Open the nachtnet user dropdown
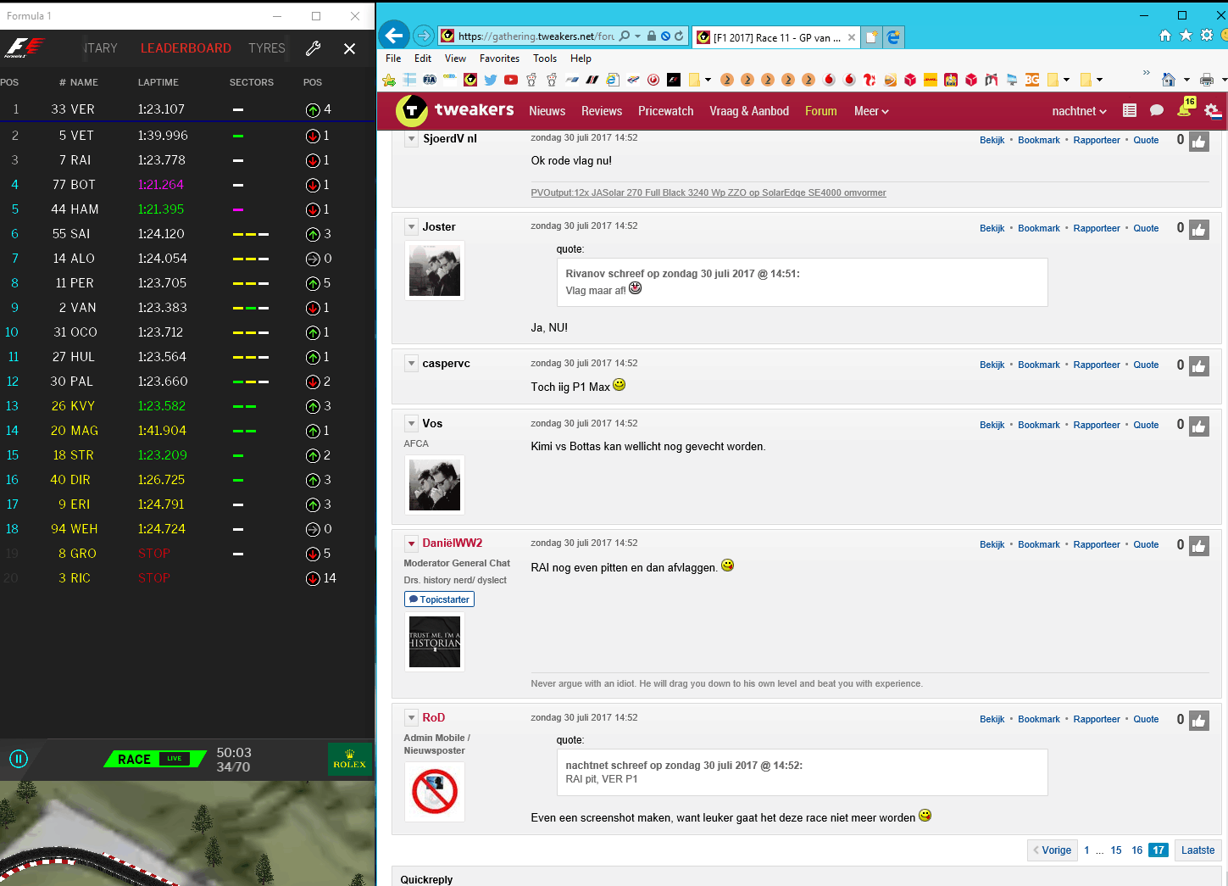1228x886 pixels. (1080, 111)
